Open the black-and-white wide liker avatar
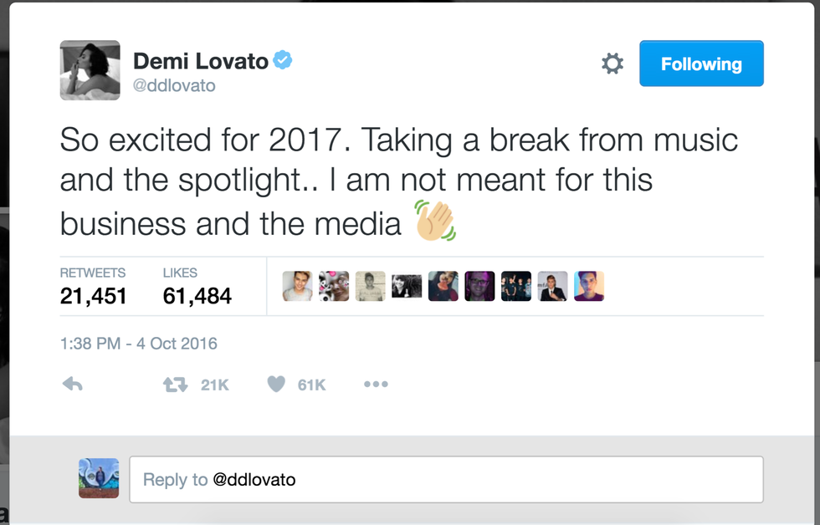This screenshot has height=525, width=820. 407,287
